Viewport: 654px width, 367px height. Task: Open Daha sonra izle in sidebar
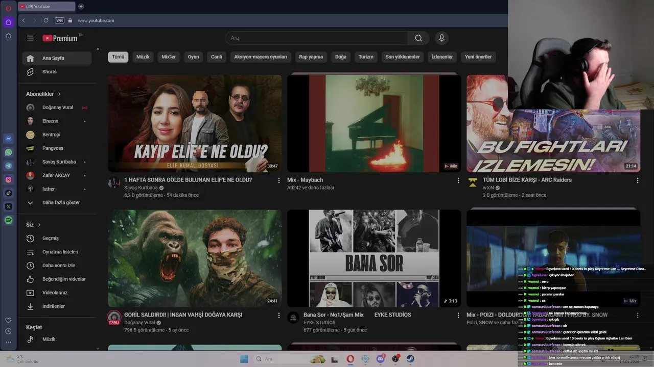click(57, 266)
